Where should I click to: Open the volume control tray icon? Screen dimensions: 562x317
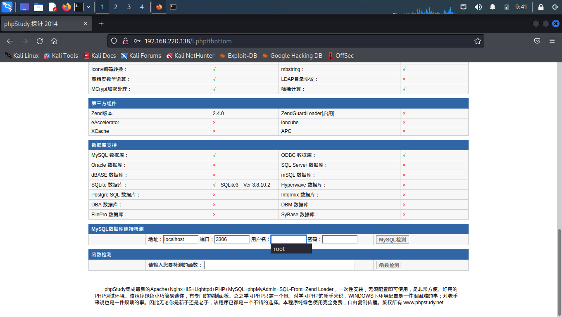coord(478,7)
